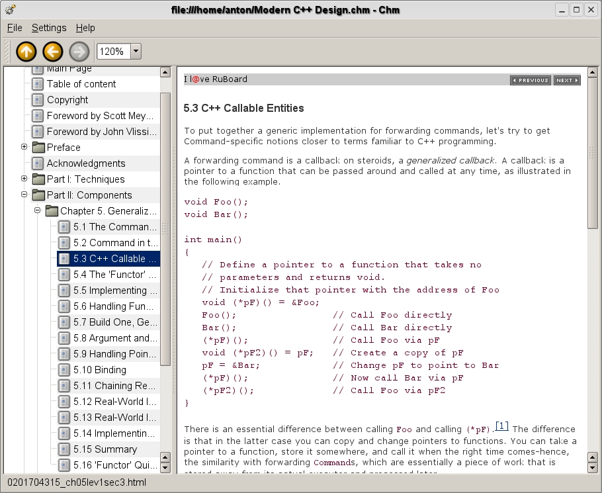This screenshot has height=493, width=602.
Task: Click the page icon beside 5.3 C++ Callable
Action: (x=64, y=259)
